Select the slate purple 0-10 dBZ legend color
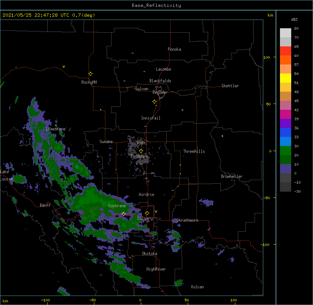Screen dimensions: 313x305 click(x=285, y=169)
